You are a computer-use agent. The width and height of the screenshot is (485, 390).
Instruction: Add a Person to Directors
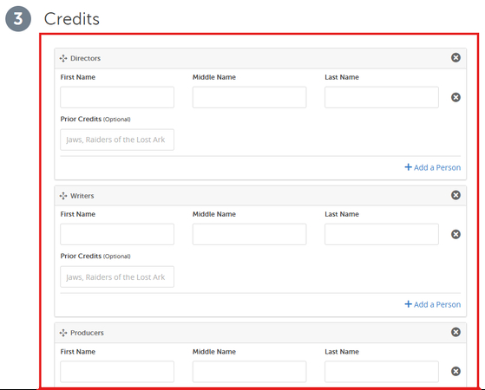coord(433,167)
